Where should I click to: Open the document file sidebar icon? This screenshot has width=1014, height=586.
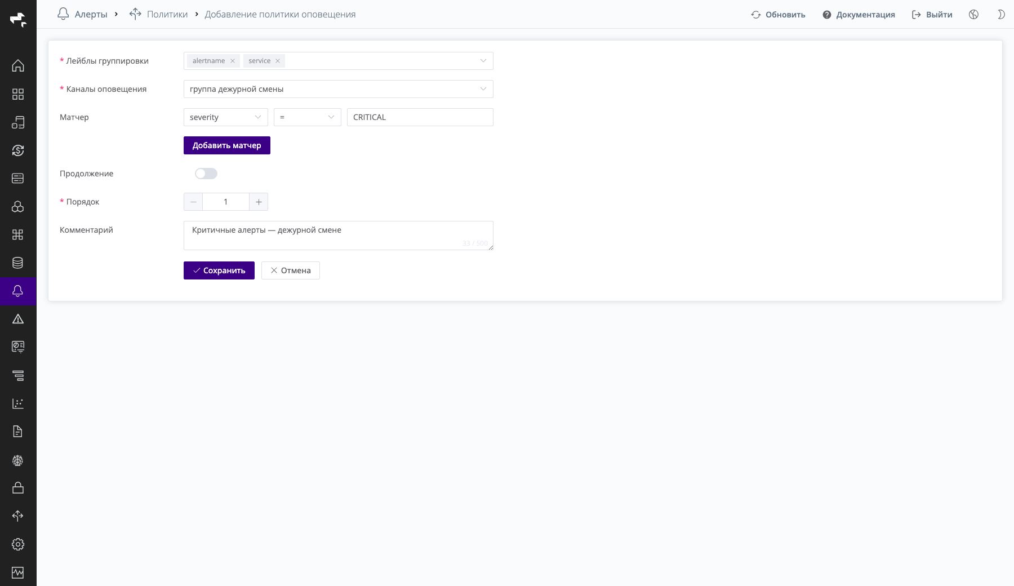18,432
